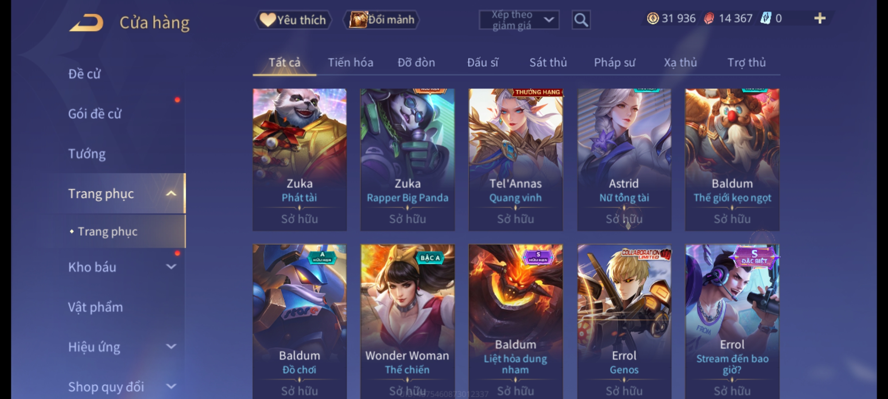Go back using the gold arrow icon
The image size is (888, 399).
point(86,23)
